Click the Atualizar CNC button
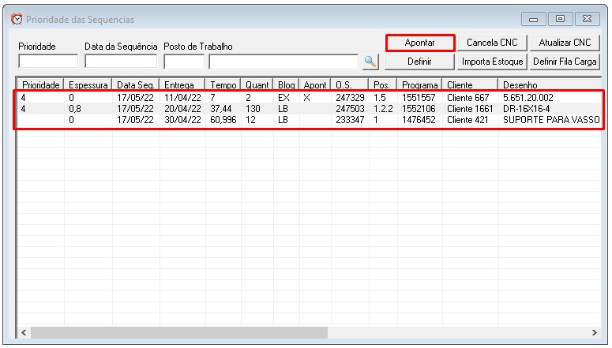This screenshot has height=348, width=612. (565, 43)
